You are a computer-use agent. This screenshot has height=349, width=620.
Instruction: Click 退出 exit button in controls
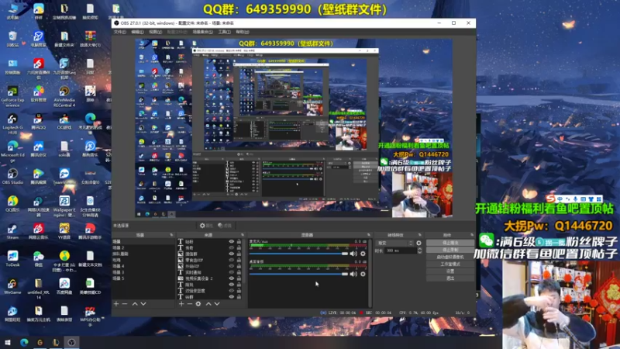coord(450,278)
